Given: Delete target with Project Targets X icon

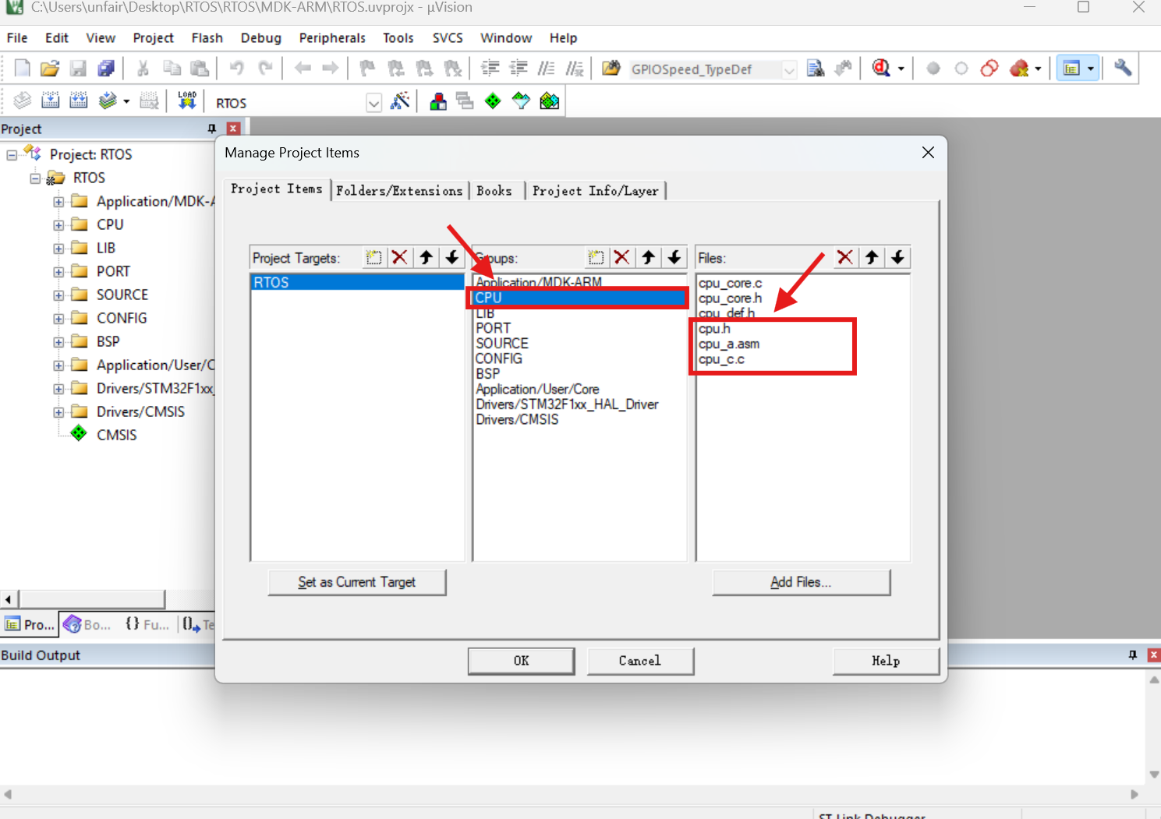Looking at the screenshot, I should (x=399, y=257).
